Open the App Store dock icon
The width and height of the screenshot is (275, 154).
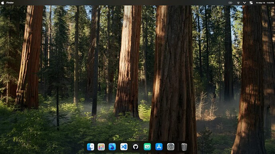point(159,147)
